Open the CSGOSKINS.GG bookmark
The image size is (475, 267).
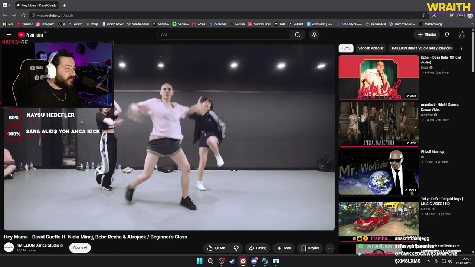point(349,24)
